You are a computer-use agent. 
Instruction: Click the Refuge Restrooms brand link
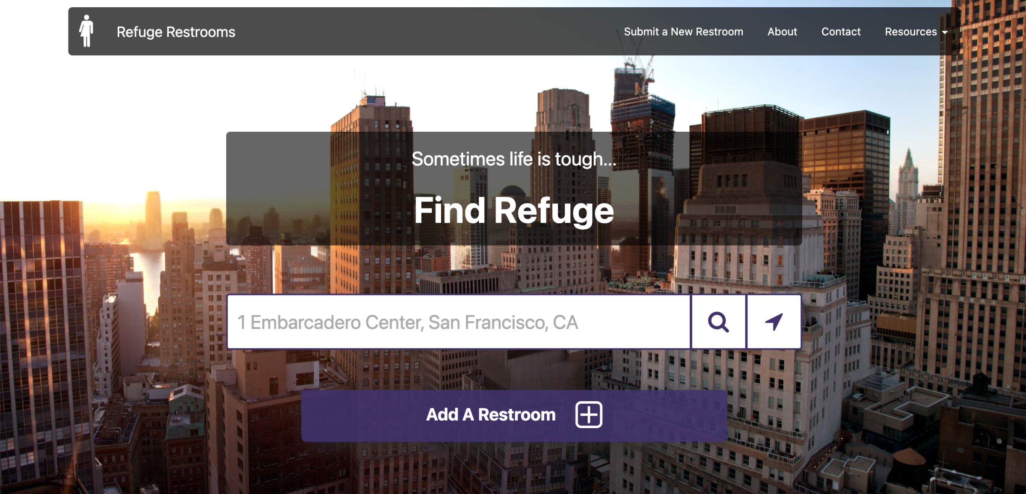[176, 32]
